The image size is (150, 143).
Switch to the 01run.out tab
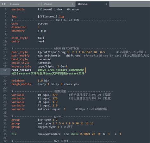pos(15,4)
